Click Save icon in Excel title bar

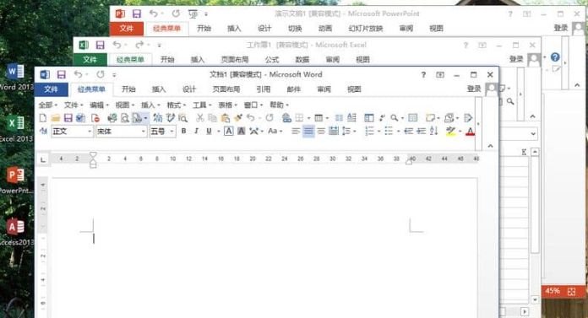101,45
